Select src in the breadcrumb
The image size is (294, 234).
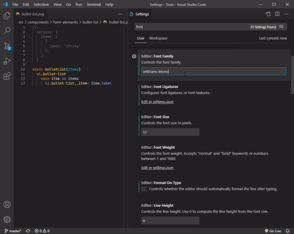point(21,22)
